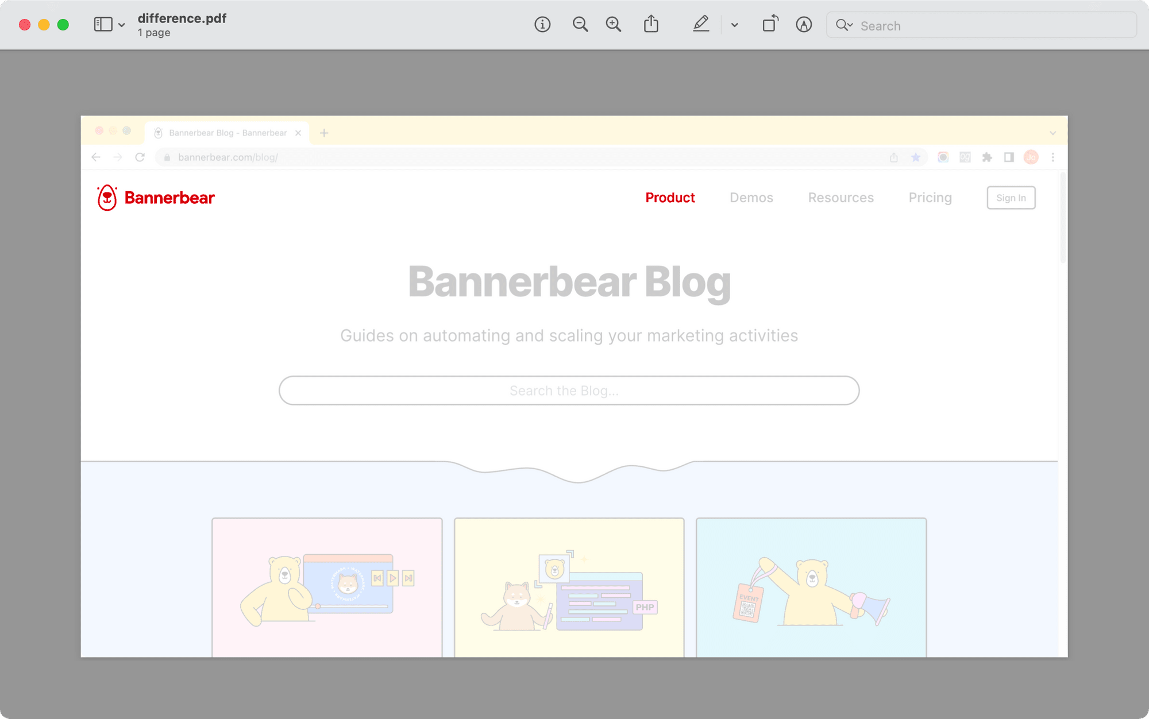Zoom out of the PDF page
The width and height of the screenshot is (1149, 719).
pos(580,25)
